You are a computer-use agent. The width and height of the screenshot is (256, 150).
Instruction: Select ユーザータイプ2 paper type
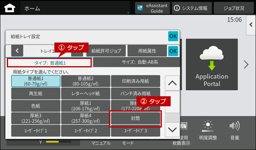(86, 131)
